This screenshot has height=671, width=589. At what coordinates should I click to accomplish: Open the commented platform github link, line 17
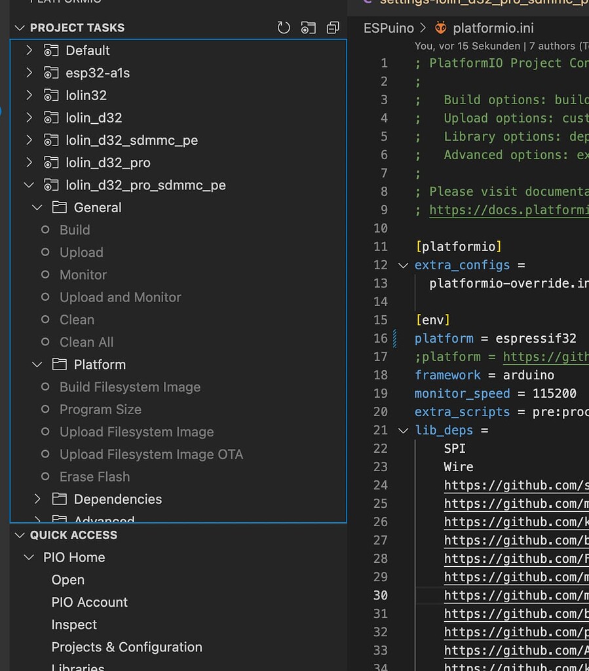[546, 357]
